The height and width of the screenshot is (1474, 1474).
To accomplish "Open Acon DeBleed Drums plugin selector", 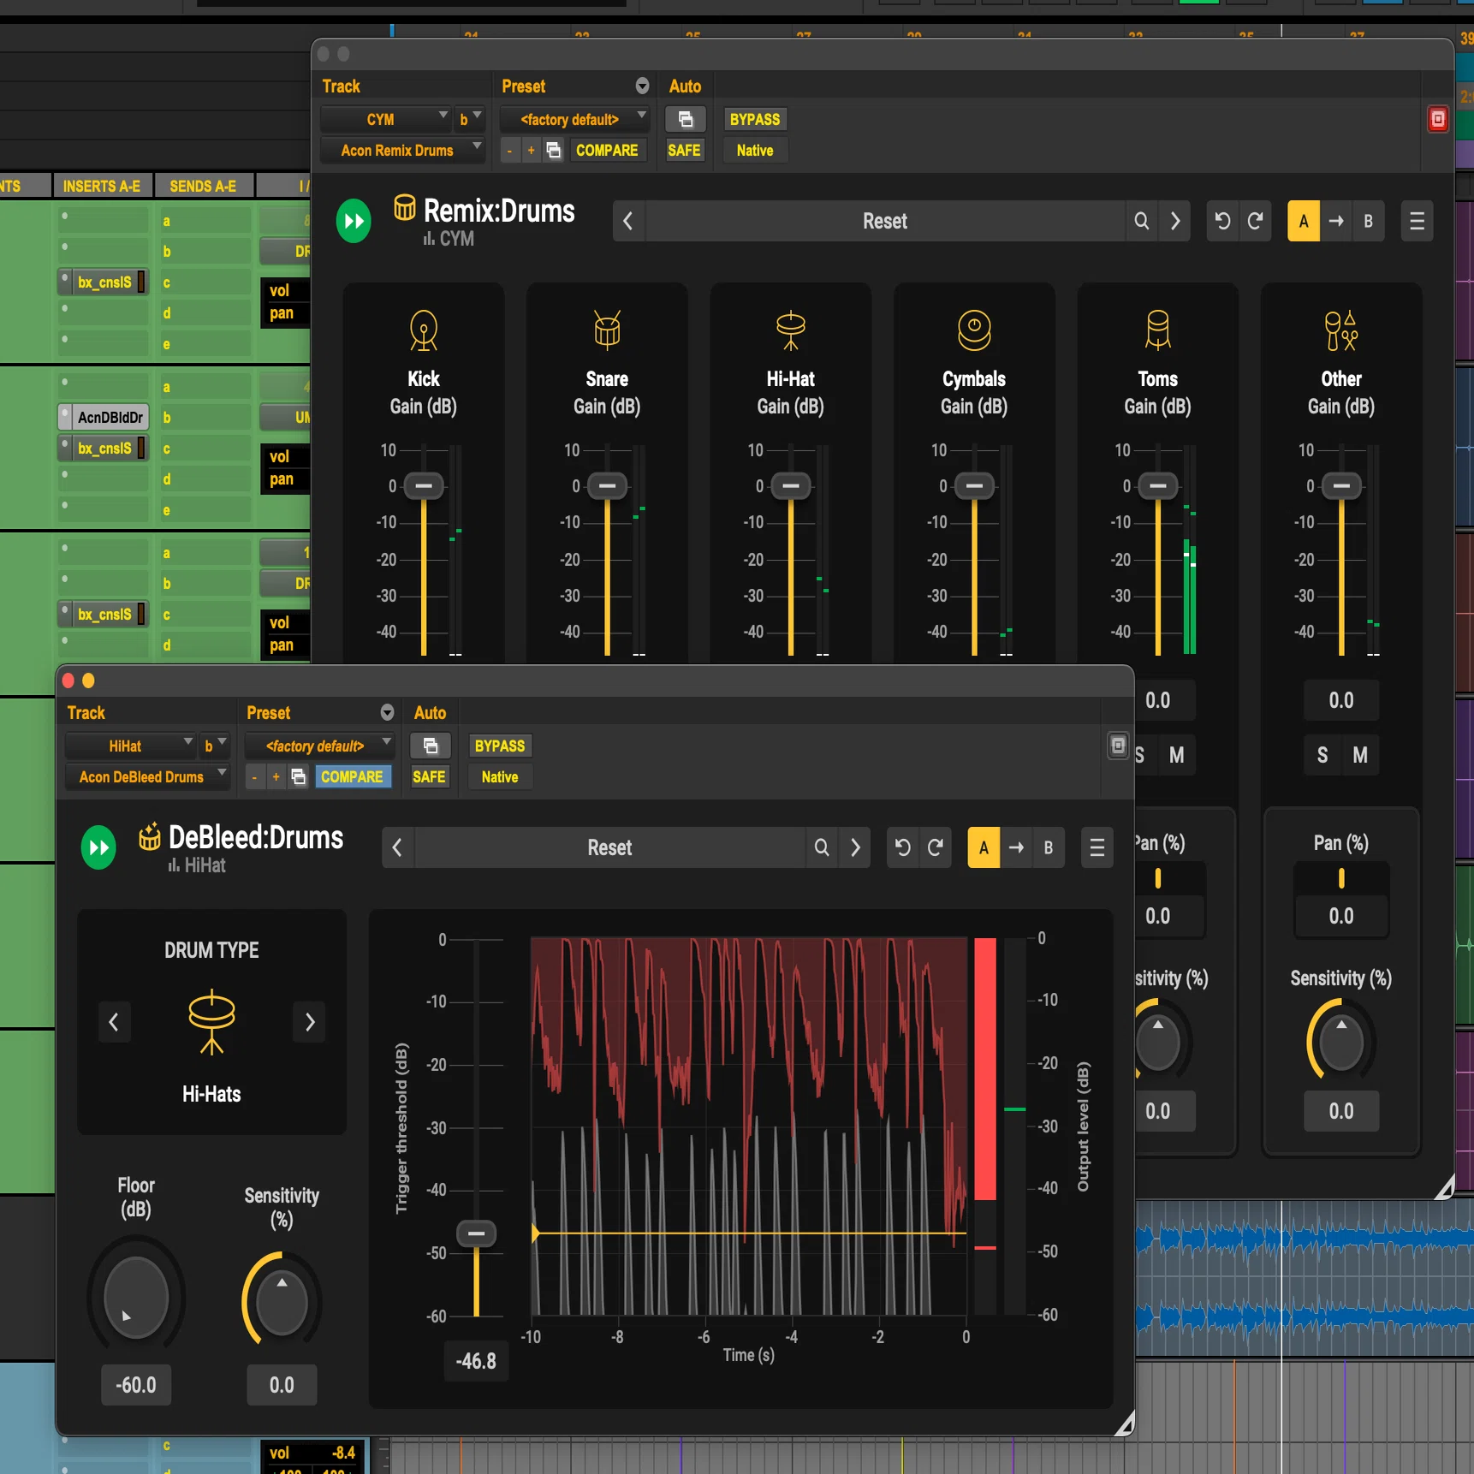I will point(147,776).
